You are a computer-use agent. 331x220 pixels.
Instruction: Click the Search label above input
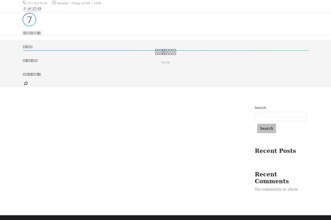click(260, 108)
